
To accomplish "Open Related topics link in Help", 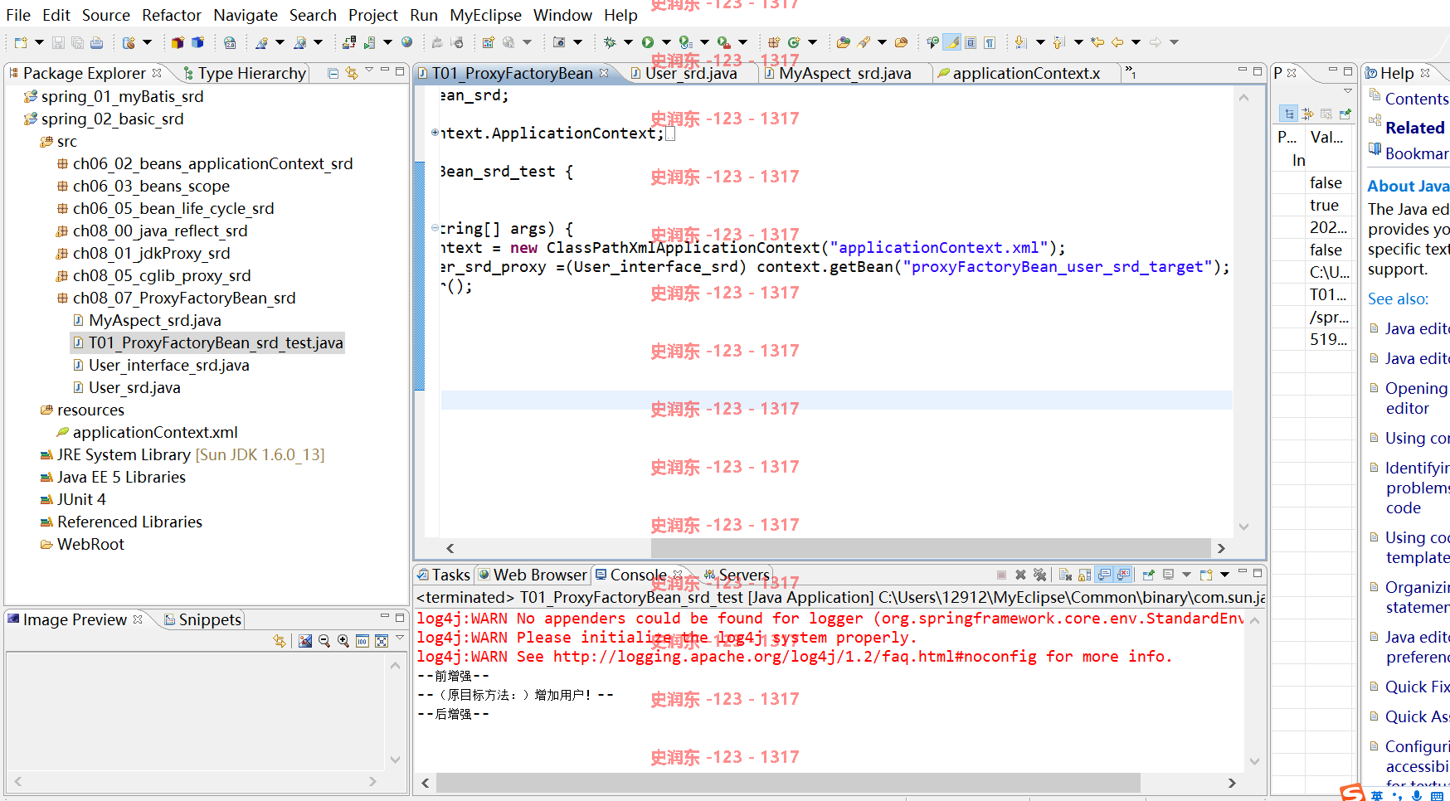I will 1414,128.
